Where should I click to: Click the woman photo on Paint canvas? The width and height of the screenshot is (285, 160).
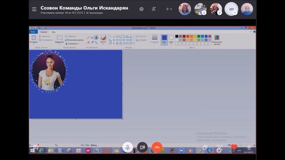(49, 72)
